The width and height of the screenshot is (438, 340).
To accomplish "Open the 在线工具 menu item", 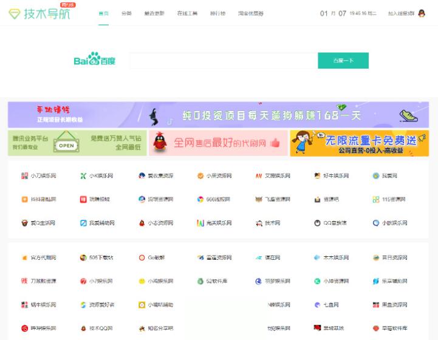I will coord(186,13).
